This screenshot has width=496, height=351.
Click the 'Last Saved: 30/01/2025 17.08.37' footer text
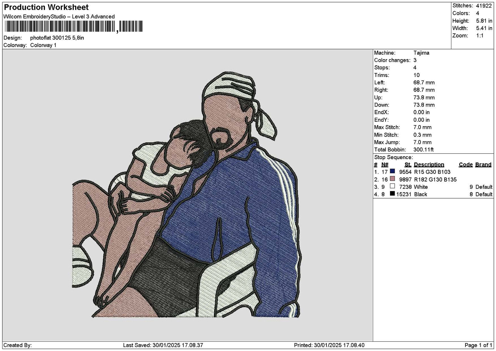click(163, 345)
